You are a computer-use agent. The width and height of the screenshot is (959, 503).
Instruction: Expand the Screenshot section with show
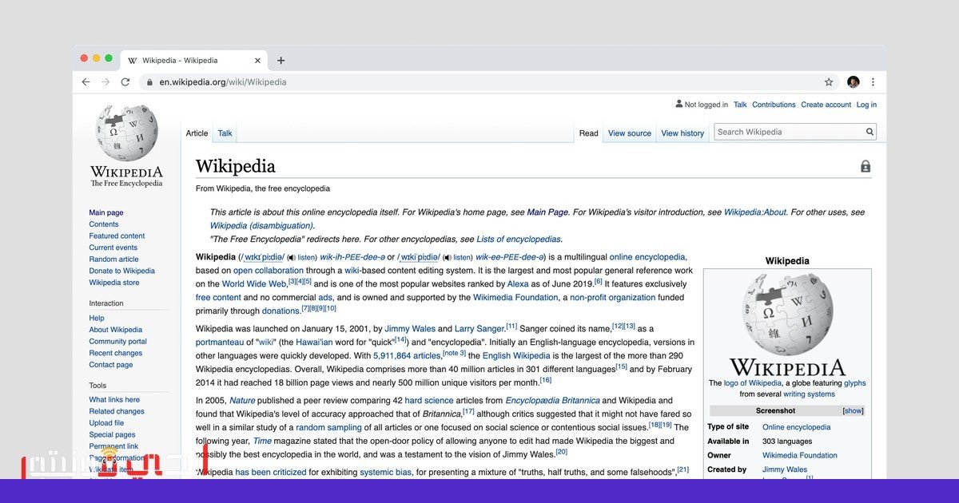(x=853, y=411)
